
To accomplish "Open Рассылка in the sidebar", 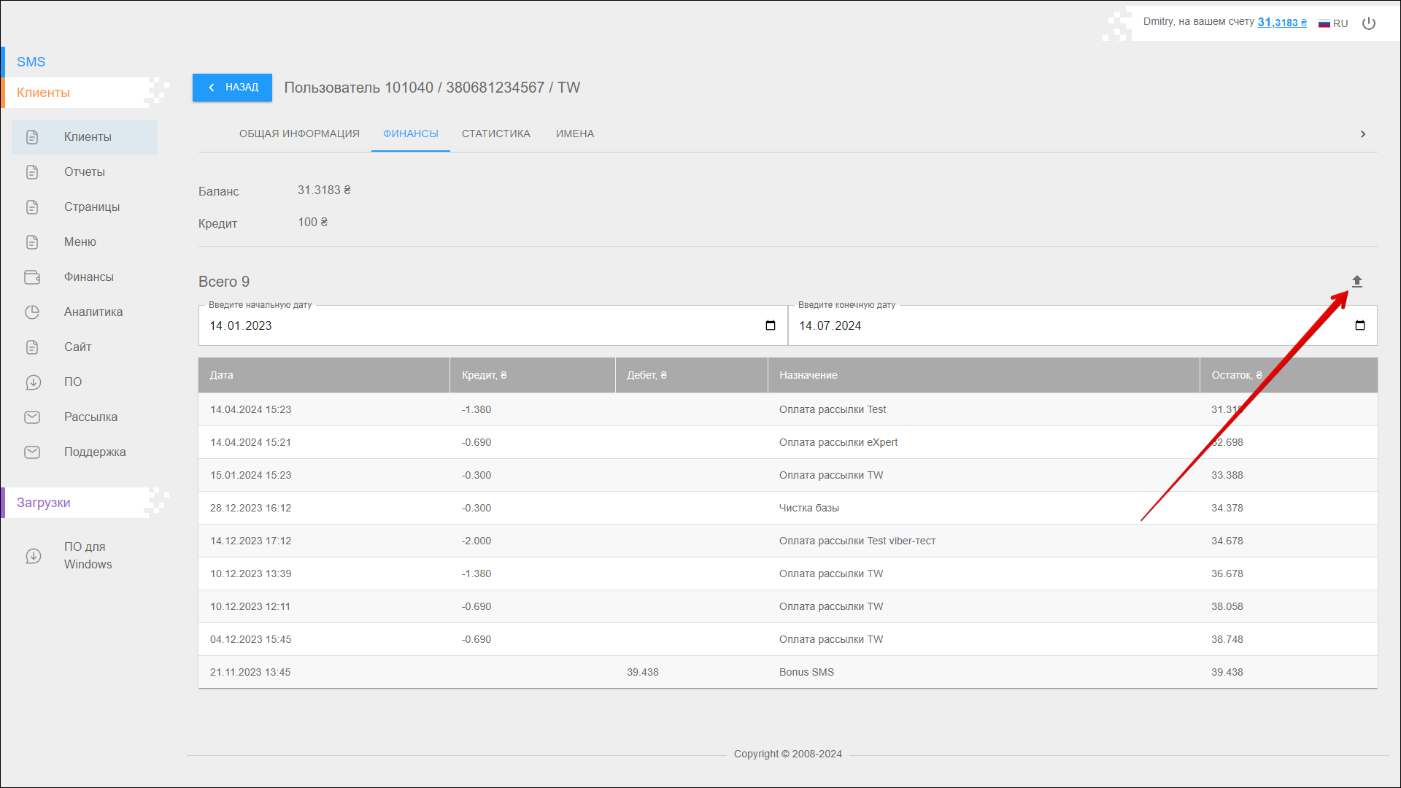I will tap(90, 417).
